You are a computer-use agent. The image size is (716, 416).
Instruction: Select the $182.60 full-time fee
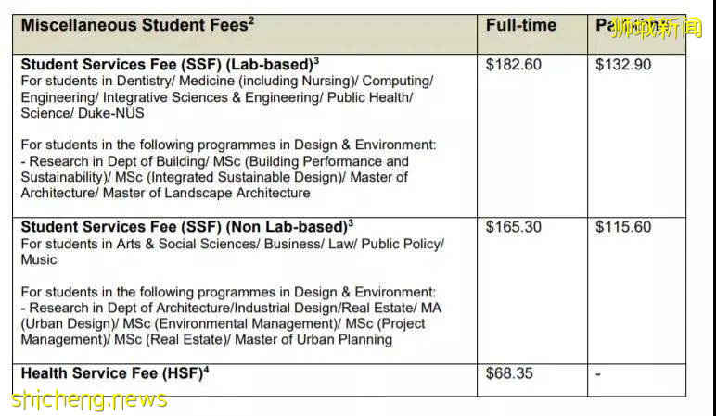coord(514,65)
